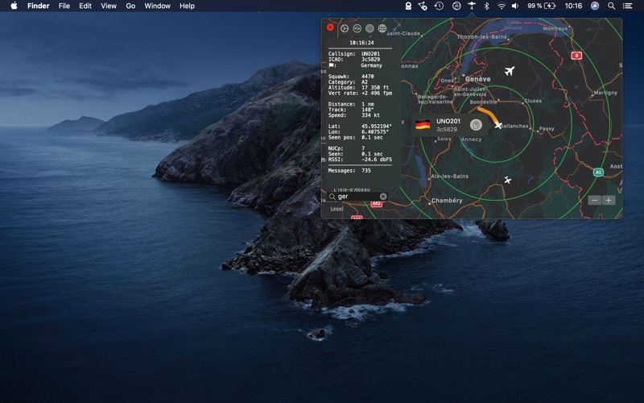Click the RSSI -24.6 dbFS row
The height and width of the screenshot is (403, 644).
(360, 160)
